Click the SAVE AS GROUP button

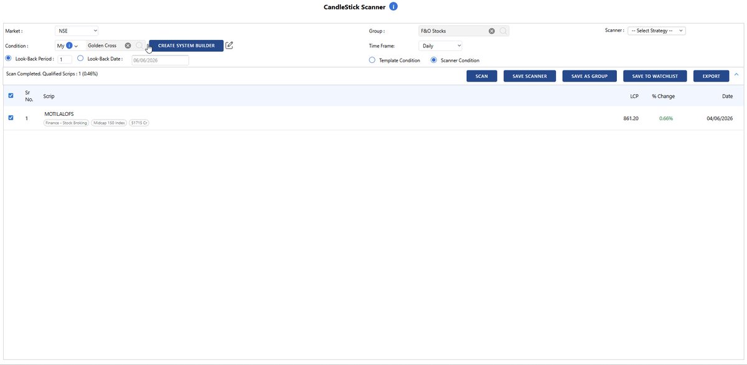590,76
